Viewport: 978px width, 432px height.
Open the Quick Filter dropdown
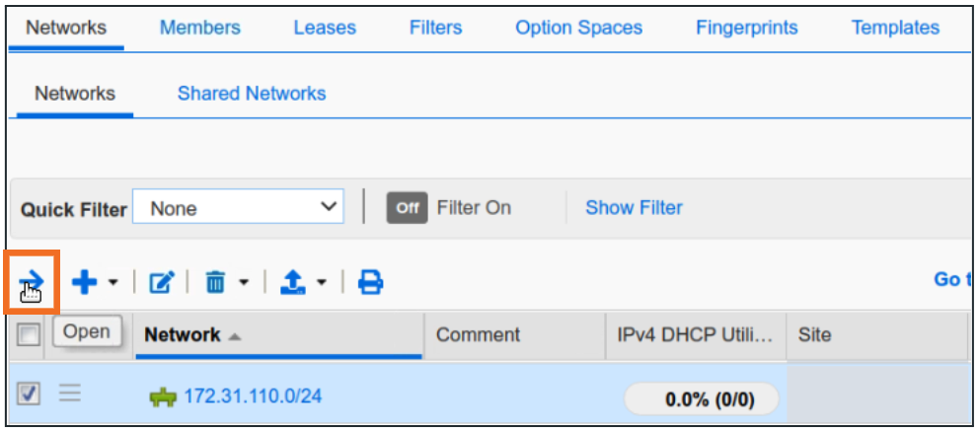(238, 208)
